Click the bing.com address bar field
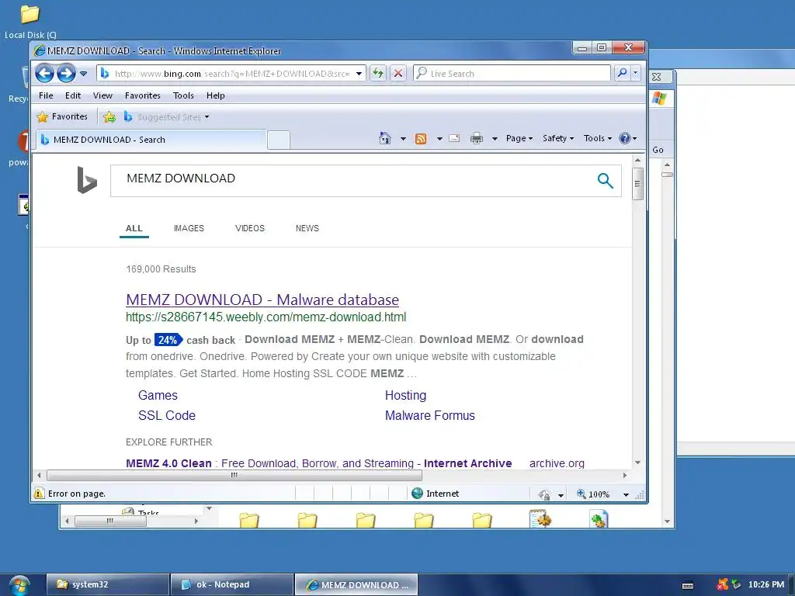 coord(231,74)
